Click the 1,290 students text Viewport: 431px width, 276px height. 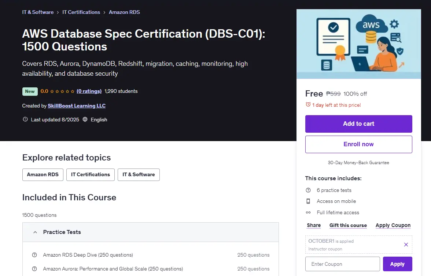(121, 91)
